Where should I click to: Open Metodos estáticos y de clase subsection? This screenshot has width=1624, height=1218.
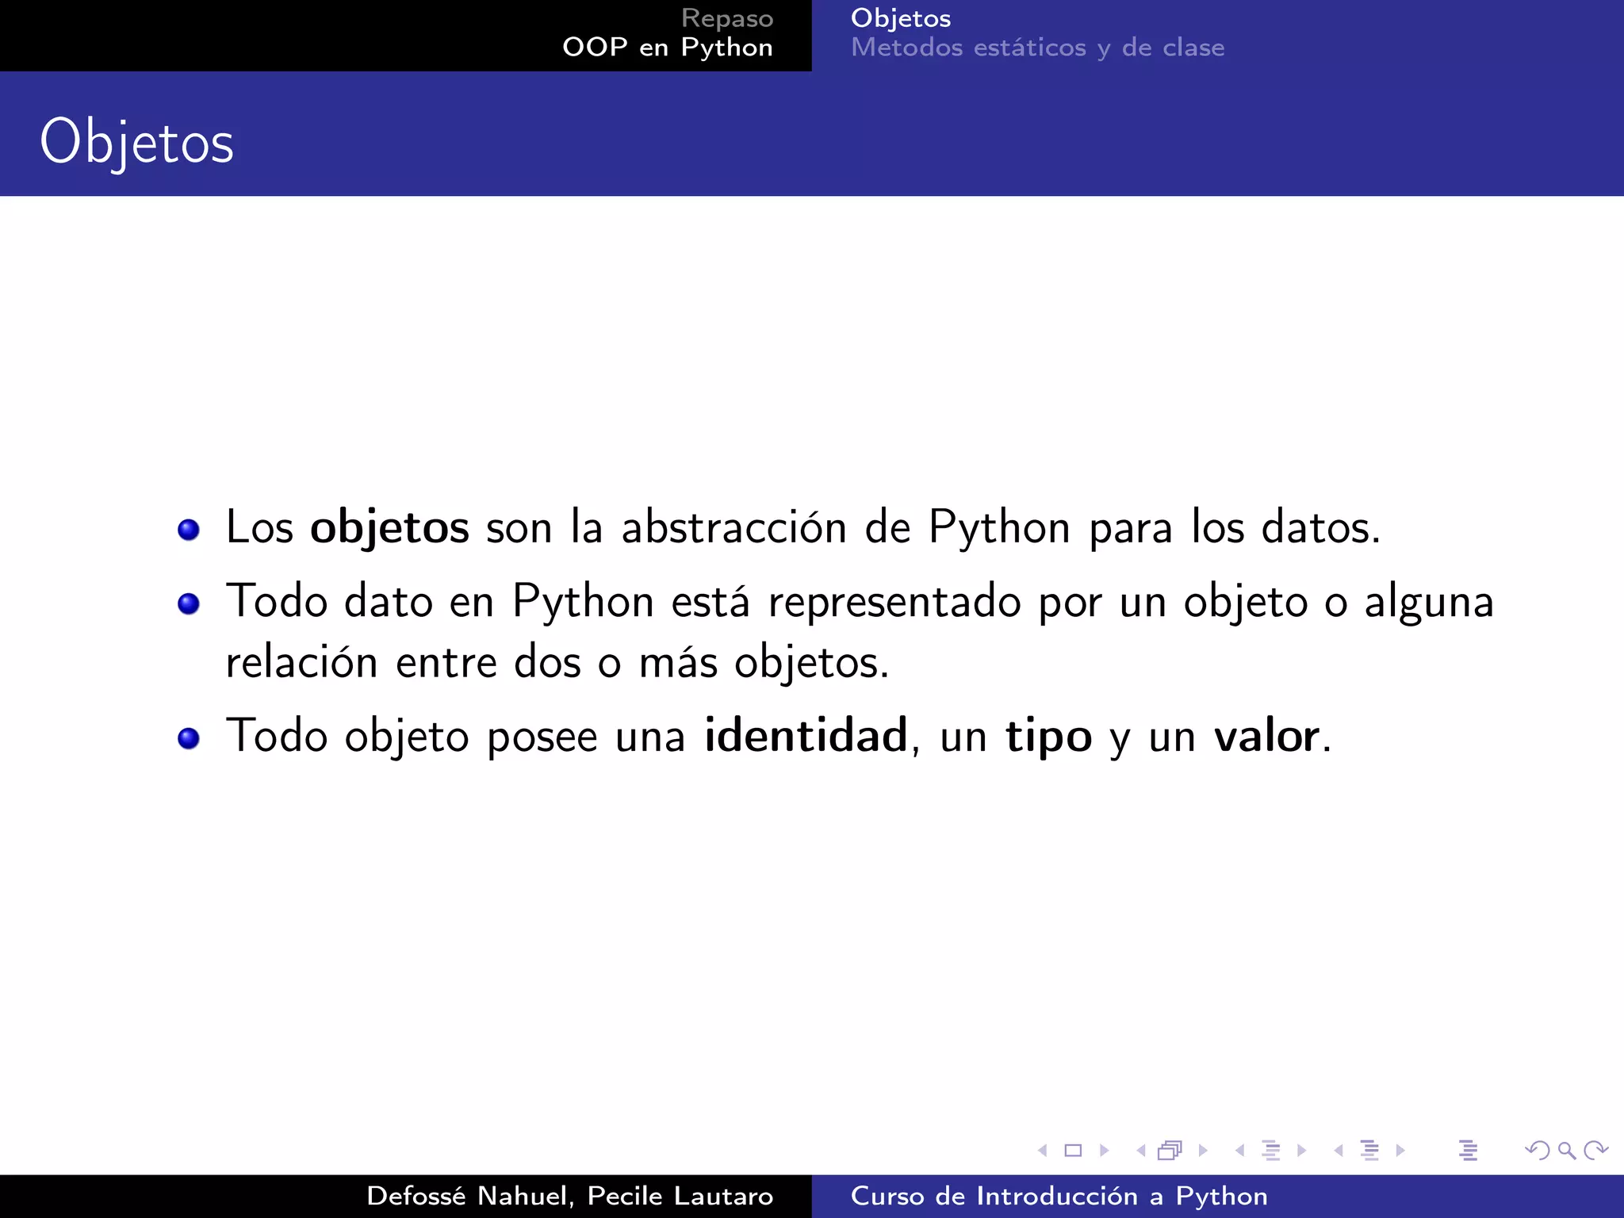point(1038,48)
